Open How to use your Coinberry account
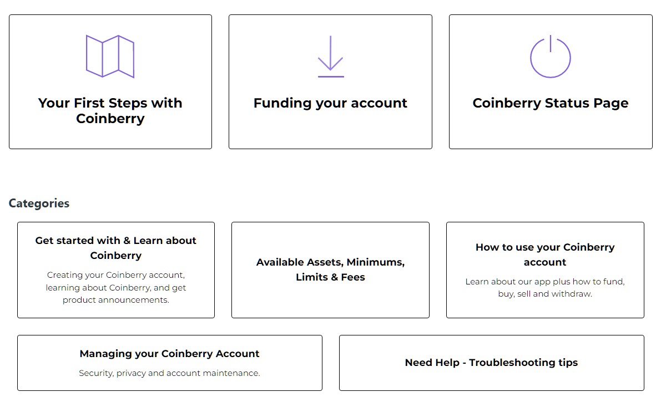This screenshot has height=397, width=661. click(545, 255)
